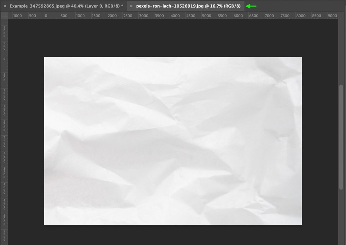Click the crumpled paper image on canvas
This screenshot has height=245, width=346.
173,141
